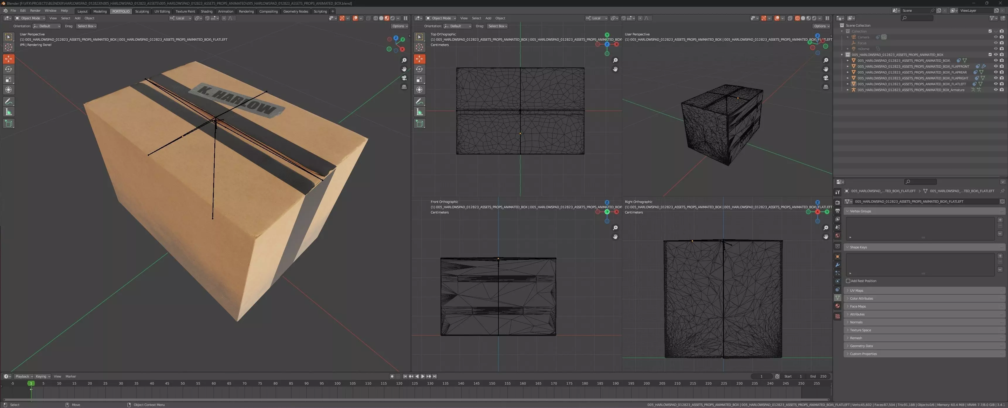Click the play animation button
Image resolution: width=1008 pixels, height=408 pixels.
point(423,376)
